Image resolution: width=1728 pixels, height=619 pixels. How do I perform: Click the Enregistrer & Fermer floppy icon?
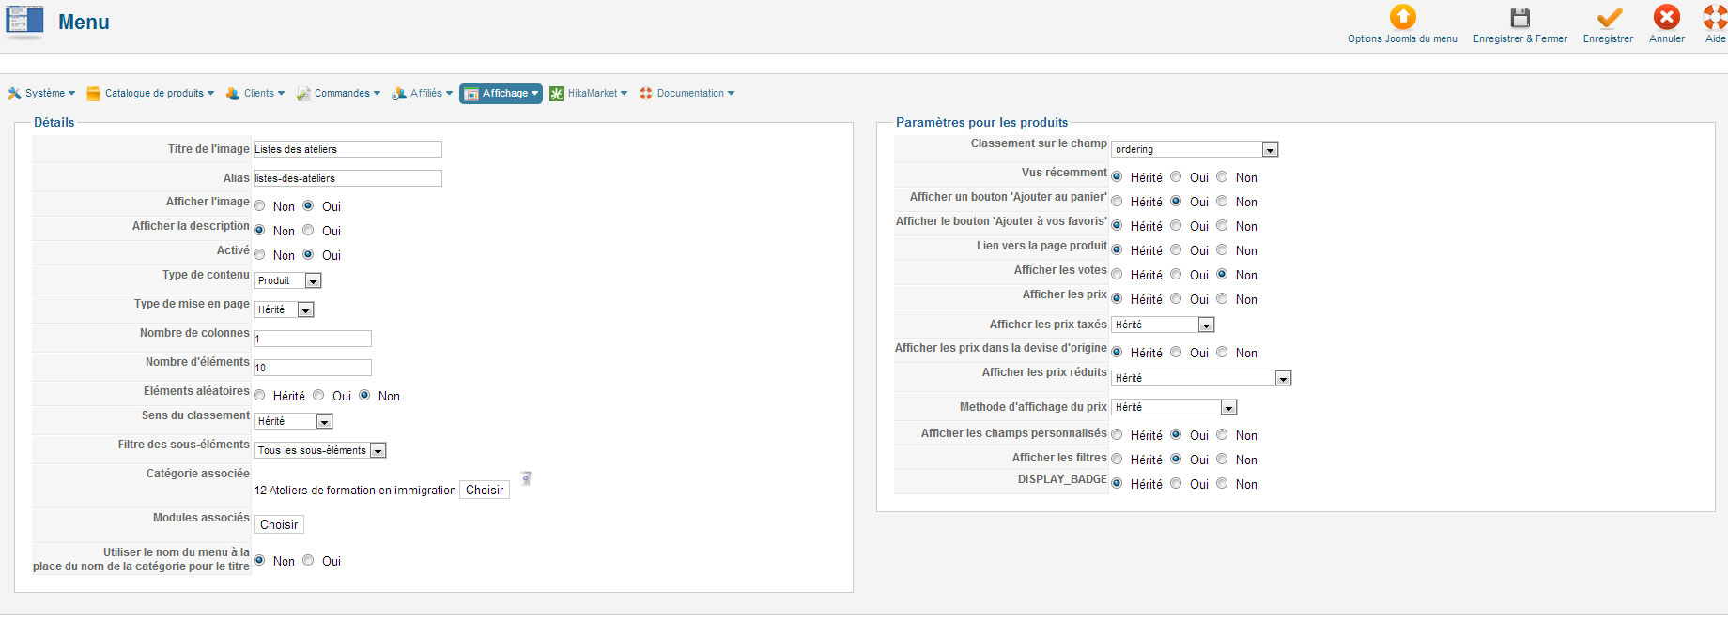click(x=1520, y=17)
